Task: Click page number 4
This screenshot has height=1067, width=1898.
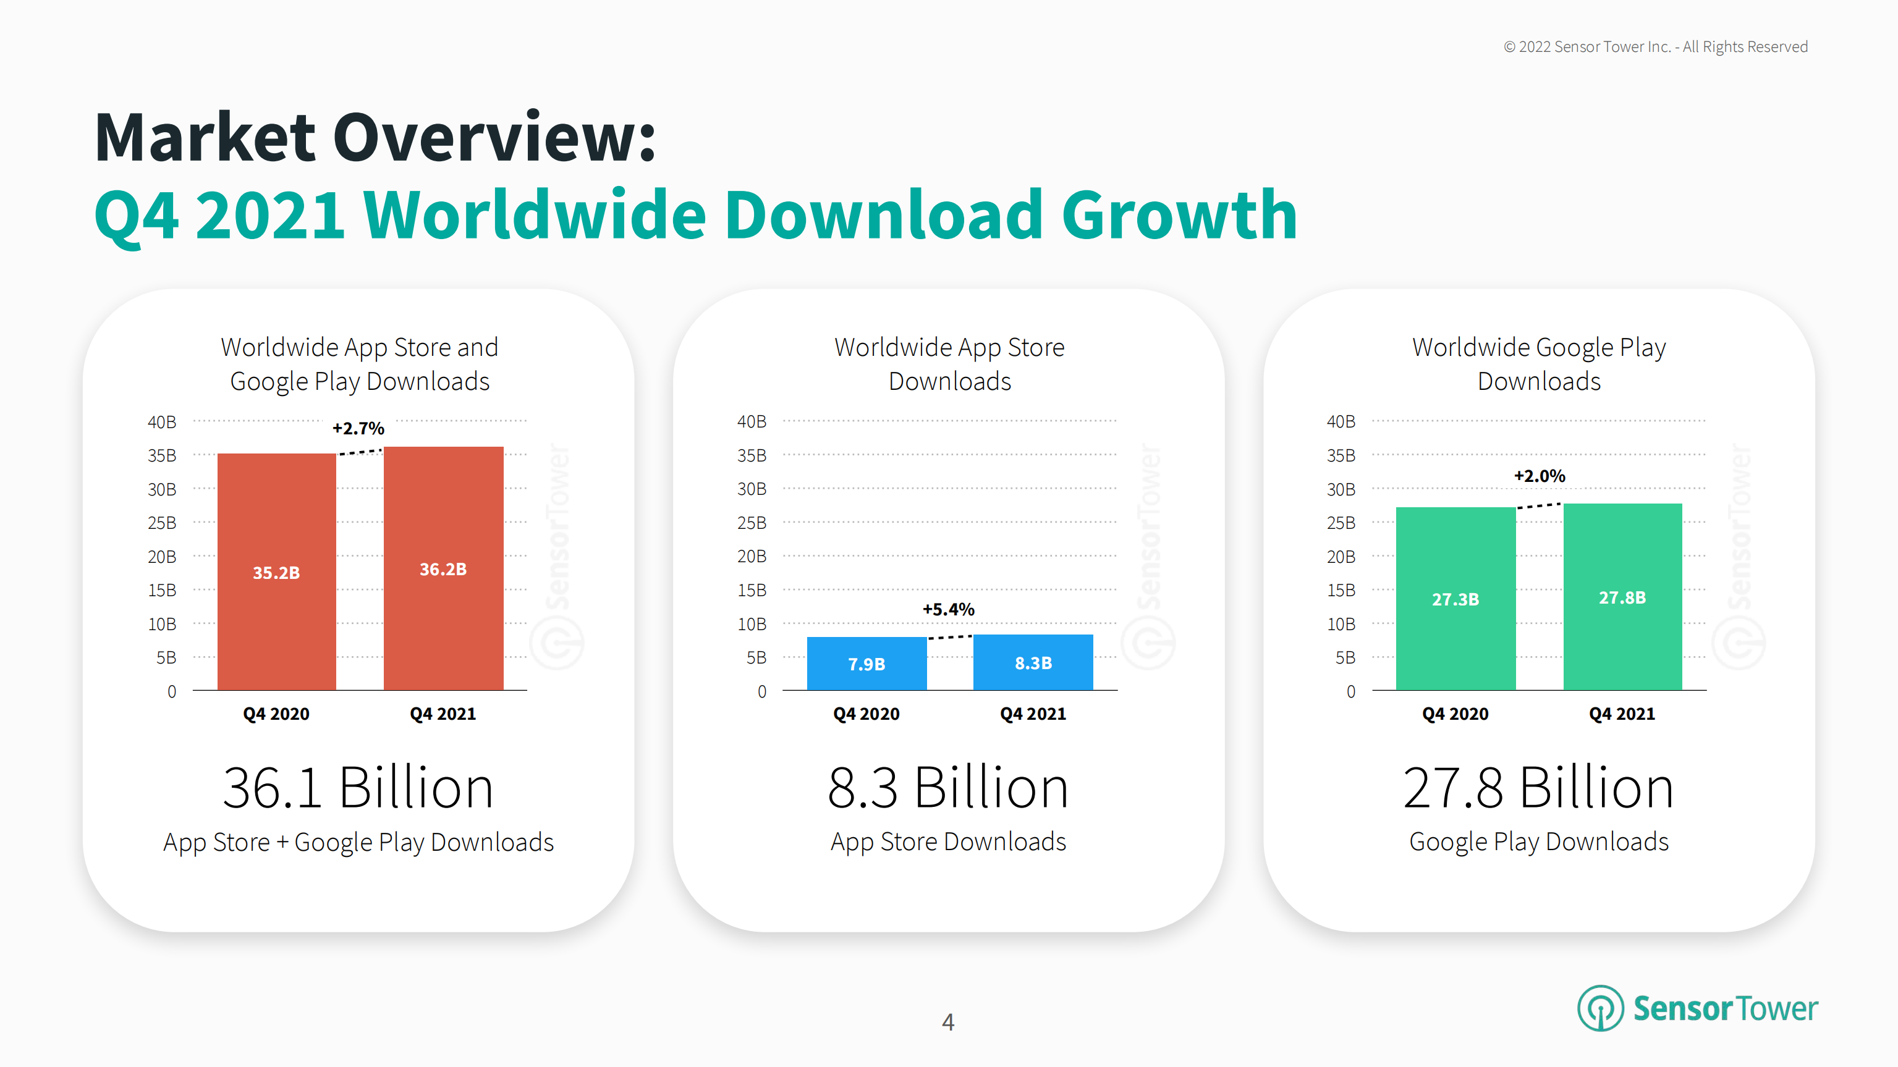Action: click(948, 1021)
